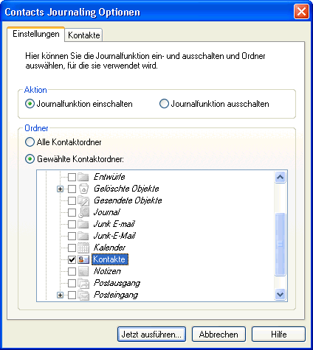This screenshot has height=350, width=313.
Task: Click the Abbrechen button
Action: tap(219, 335)
